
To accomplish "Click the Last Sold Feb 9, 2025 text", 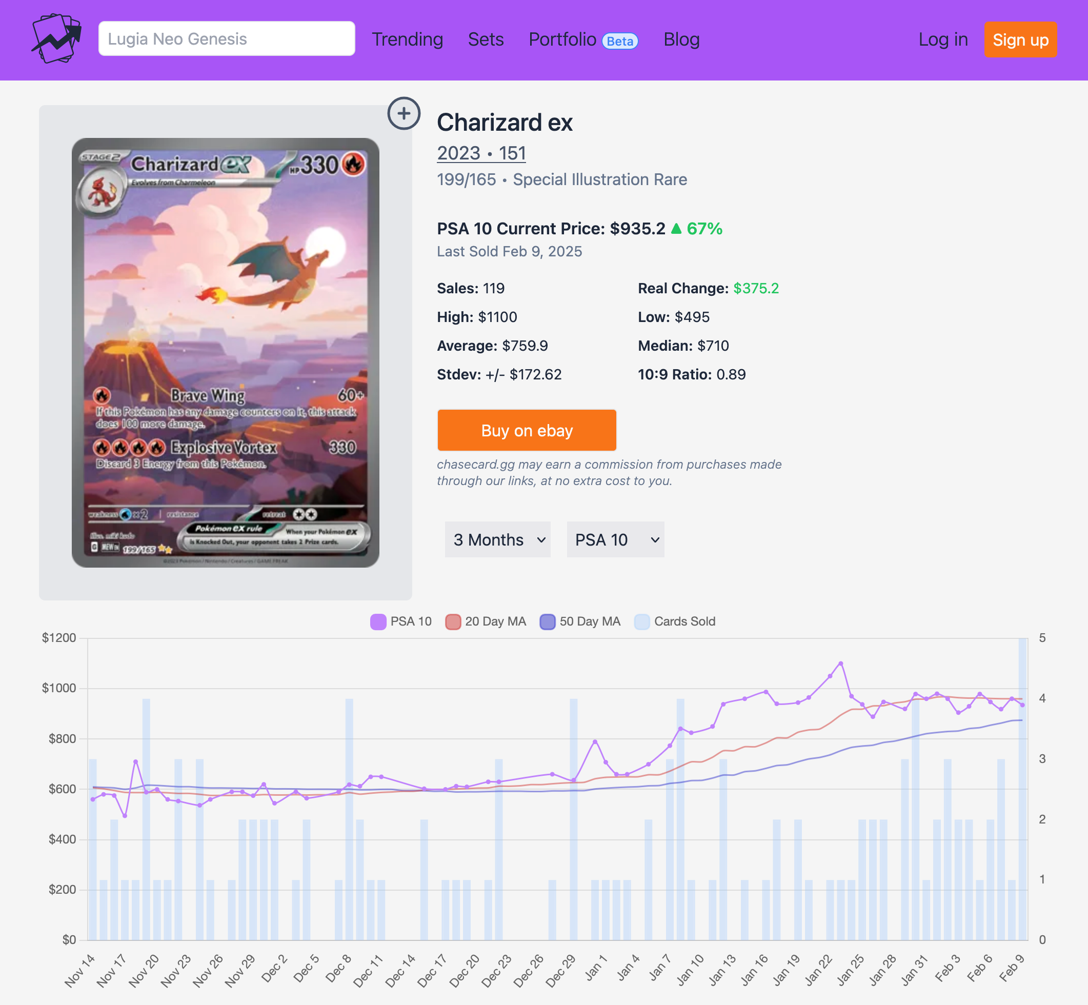I will point(510,251).
